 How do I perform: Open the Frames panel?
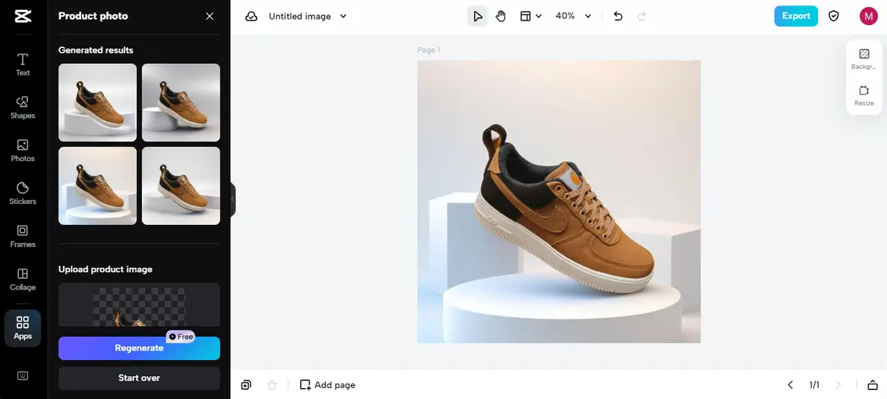coord(22,236)
